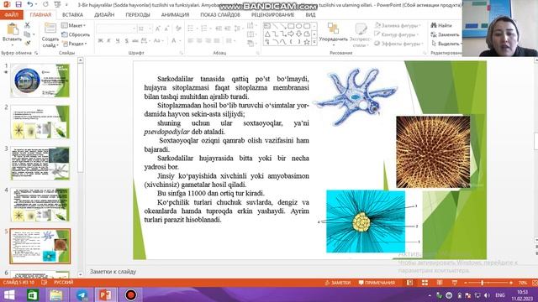
Task: Decrease font size with the small A icon
Action: click(x=166, y=29)
